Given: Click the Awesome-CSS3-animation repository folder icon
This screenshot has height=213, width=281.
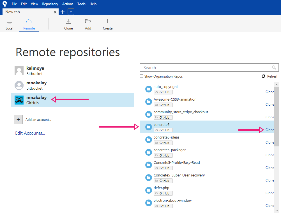Looking at the screenshot, I should (148, 102).
